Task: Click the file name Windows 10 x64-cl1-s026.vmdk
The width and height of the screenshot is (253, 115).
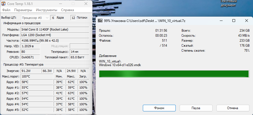Action: coord(120,65)
